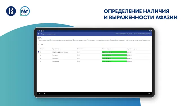Image resolution: width=189 pixels, height=106 pixels.
Task: Click the Группа тестов column header
Action: (56, 49)
